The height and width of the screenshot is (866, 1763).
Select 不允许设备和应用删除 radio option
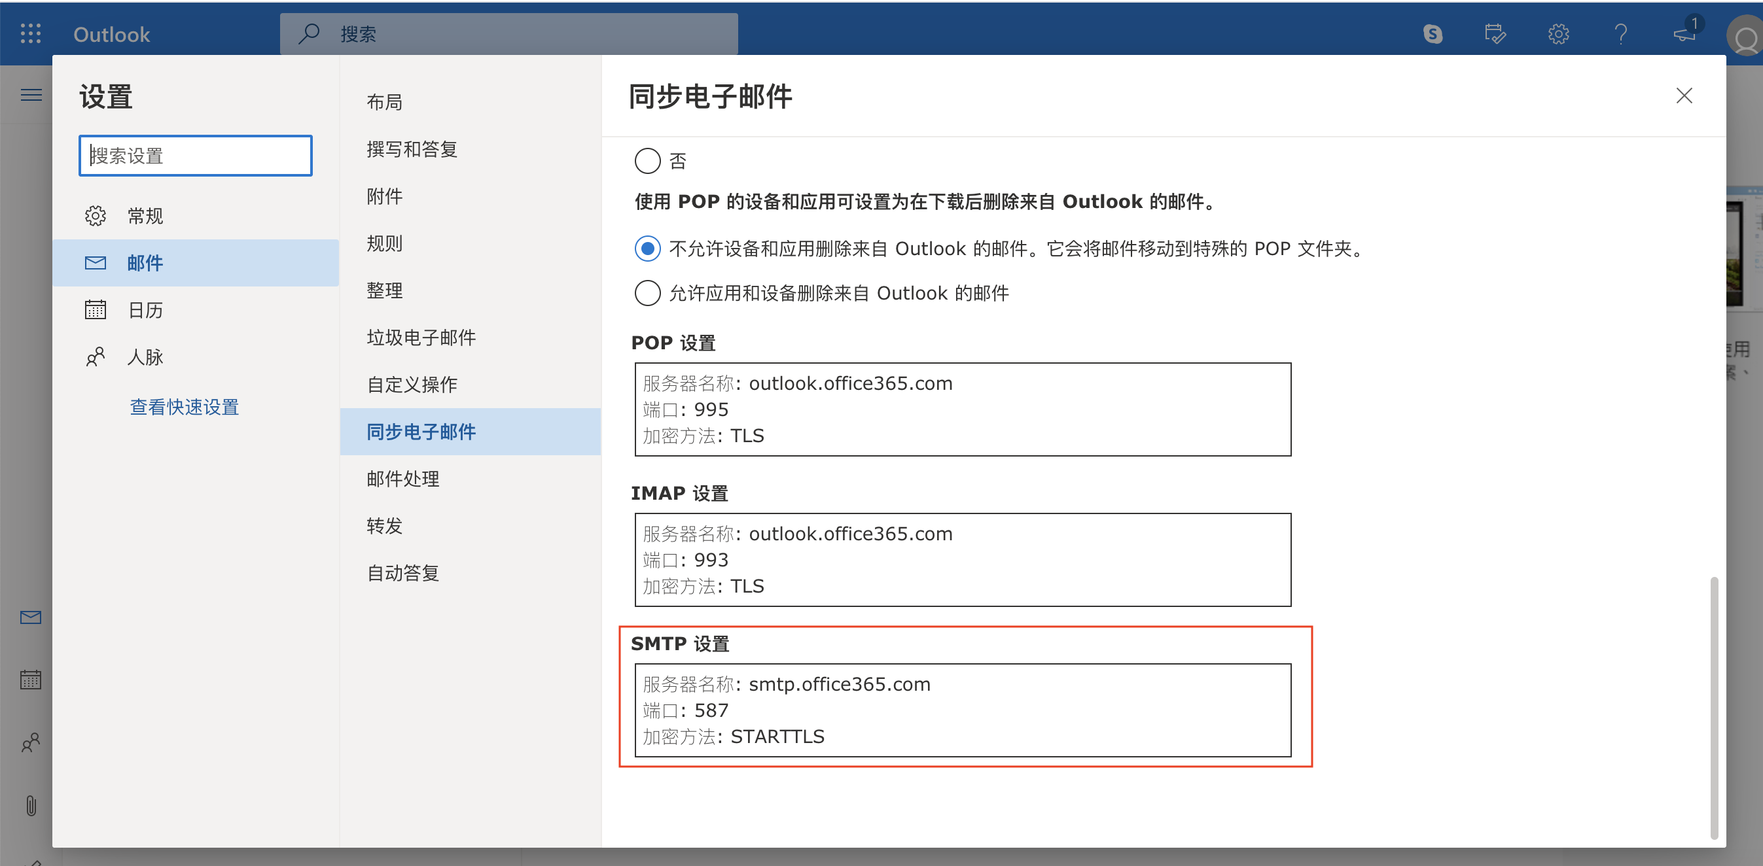click(647, 249)
